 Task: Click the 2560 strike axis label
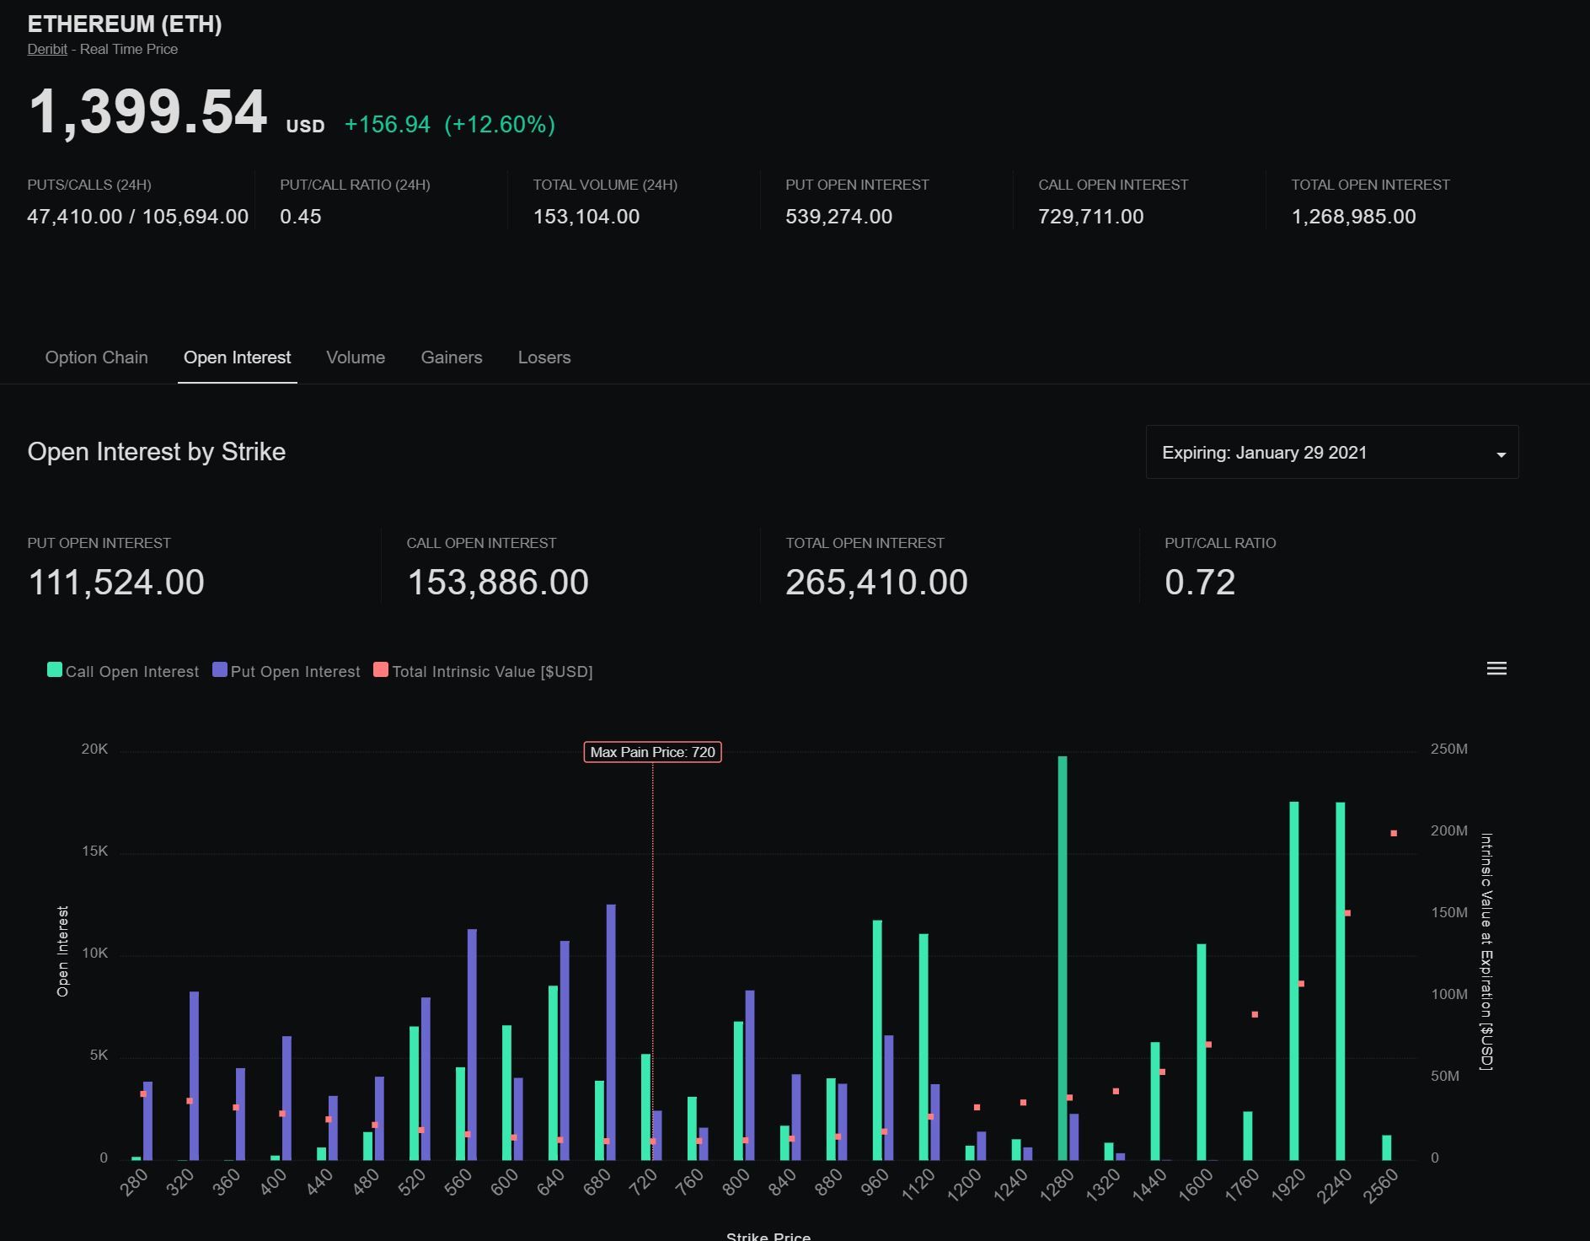[x=1380, y=1187]
